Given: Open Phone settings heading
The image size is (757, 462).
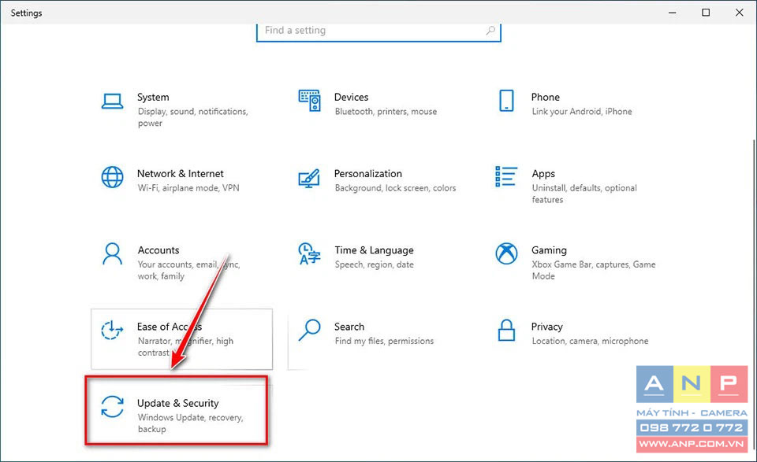Looking at the screenshot, I should (546, 98).
